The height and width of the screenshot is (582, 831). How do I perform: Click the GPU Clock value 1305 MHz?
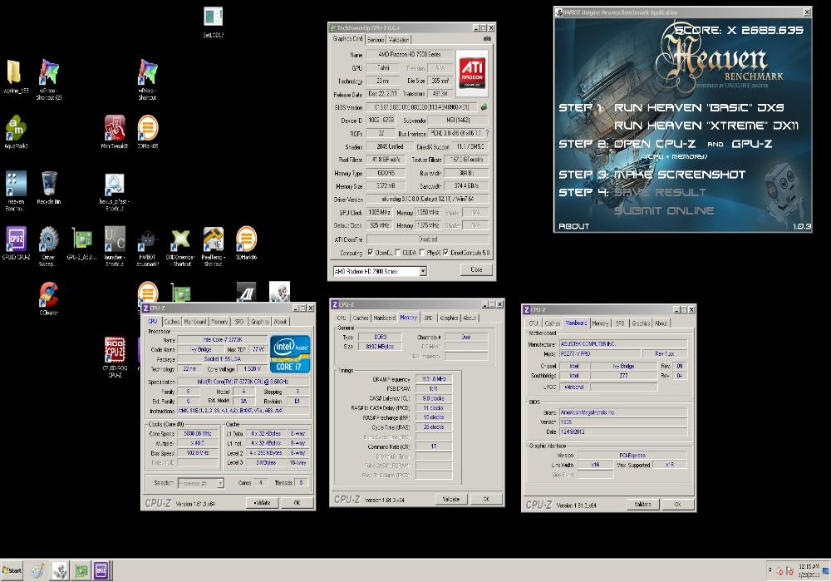click(379, 212)
